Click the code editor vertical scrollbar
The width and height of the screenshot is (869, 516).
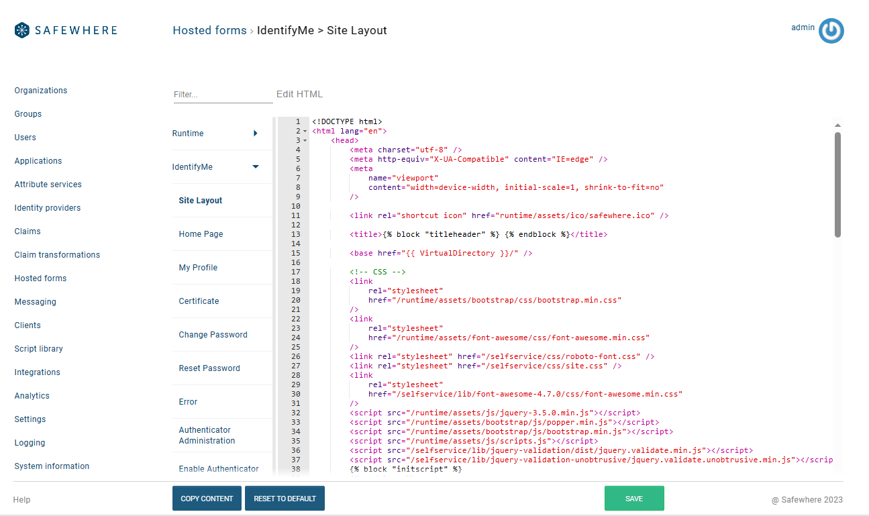tap(837, 185)
